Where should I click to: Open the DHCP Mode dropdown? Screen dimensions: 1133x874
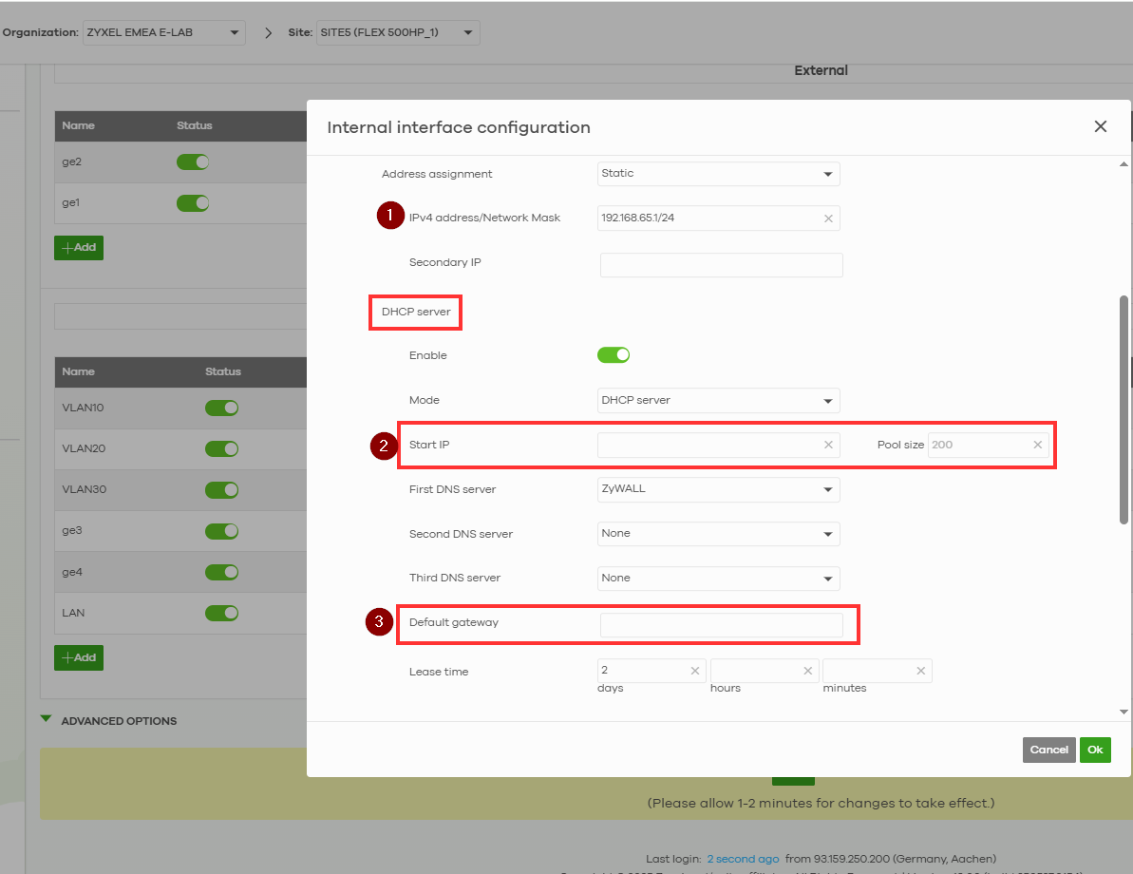(x=719, y=400)
